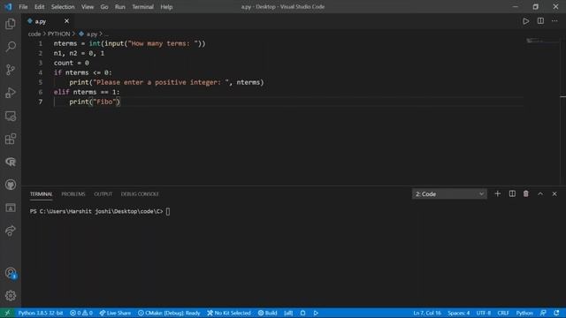
Task: Open editor More Actions ellipsis
Action: (555, 21)
